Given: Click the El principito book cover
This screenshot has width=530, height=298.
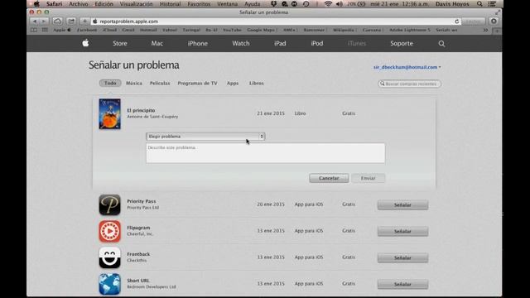Looking at the screenshot, I should coord(109,114).
